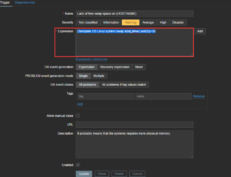231x177 pixels.
Task: Click the trigger Name input field
Action: point(134,14)
